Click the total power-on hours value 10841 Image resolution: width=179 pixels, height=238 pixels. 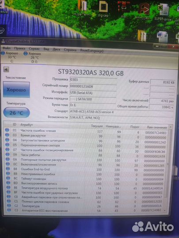161,107
